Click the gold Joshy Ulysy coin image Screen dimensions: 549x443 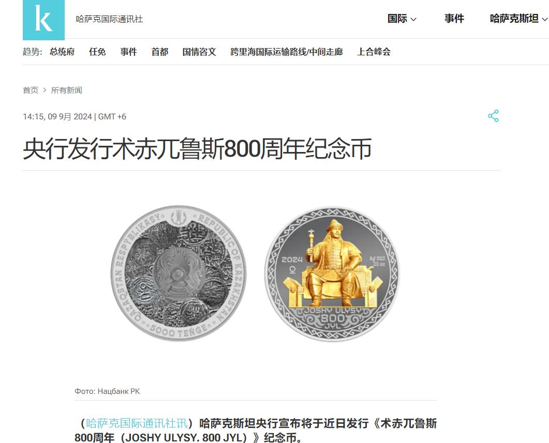pyautogui.click(x=332, y=274)
